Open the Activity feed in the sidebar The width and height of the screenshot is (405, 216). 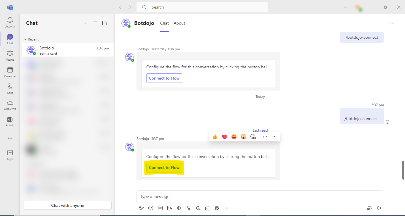coord(10,22)
